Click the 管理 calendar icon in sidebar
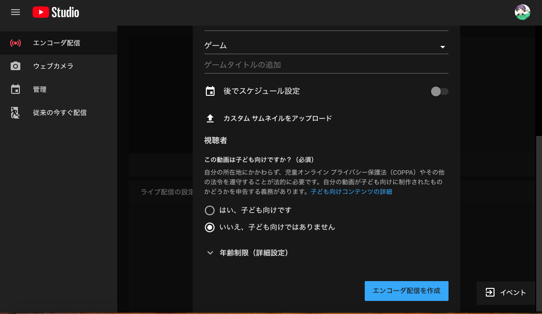Viewport: 542px width, 314px height. tap(15, 89)
